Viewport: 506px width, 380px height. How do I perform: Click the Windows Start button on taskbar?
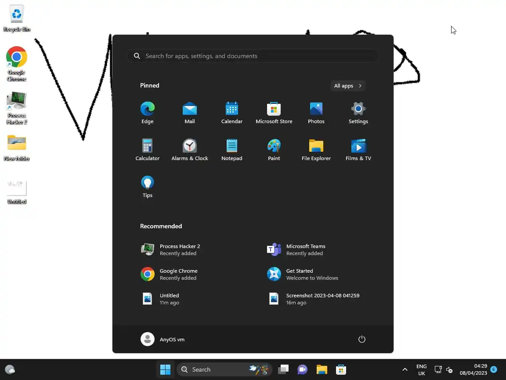165,369
